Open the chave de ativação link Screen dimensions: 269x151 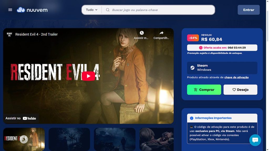coord(236,77)
